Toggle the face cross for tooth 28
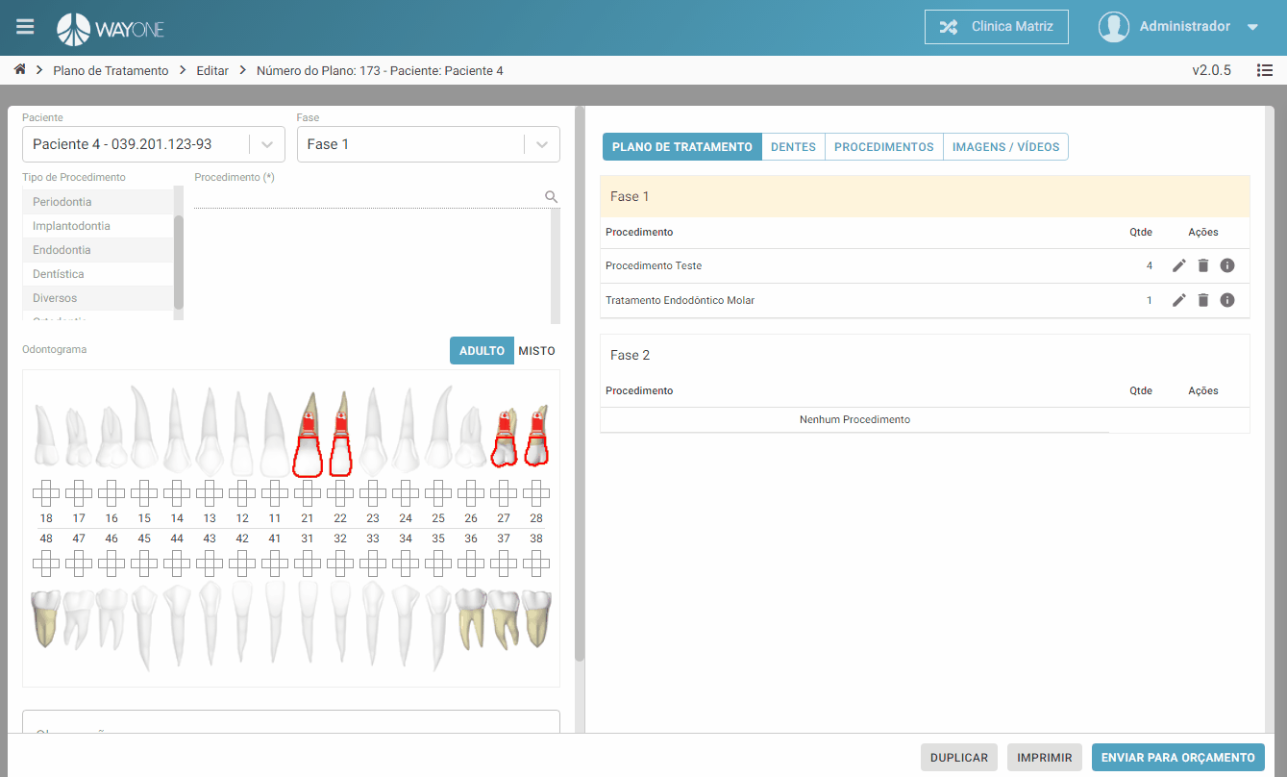Image resolution: width=1287 pixels, height=777 pixels. [x=536, y=494]
